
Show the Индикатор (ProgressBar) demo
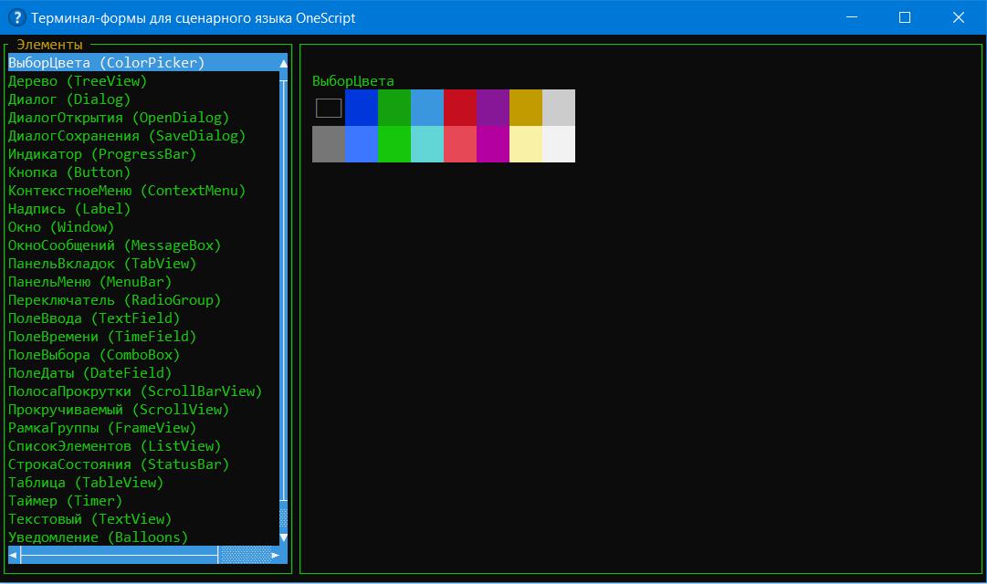102,154
